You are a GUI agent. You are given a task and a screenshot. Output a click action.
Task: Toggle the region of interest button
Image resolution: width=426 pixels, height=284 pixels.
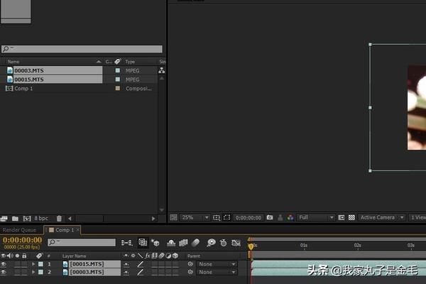(226, 217)
